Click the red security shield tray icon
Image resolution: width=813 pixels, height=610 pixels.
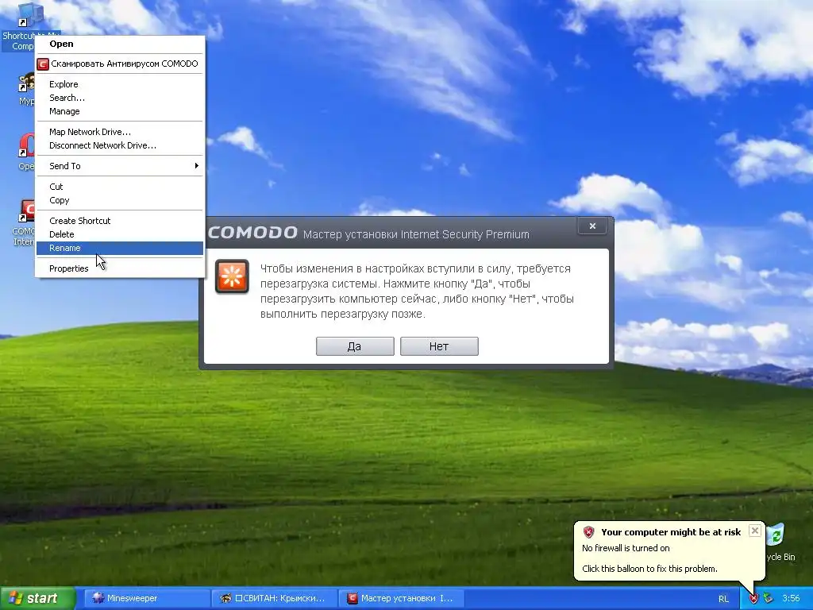pyautogui.click(x=753, y=599)
